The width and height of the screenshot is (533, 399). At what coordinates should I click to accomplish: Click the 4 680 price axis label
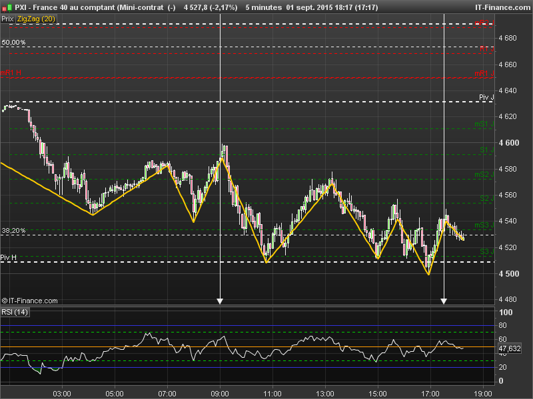tap(508, 38)
